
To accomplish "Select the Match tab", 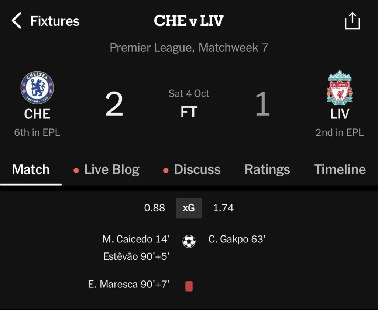I will (x=31, y=169).
